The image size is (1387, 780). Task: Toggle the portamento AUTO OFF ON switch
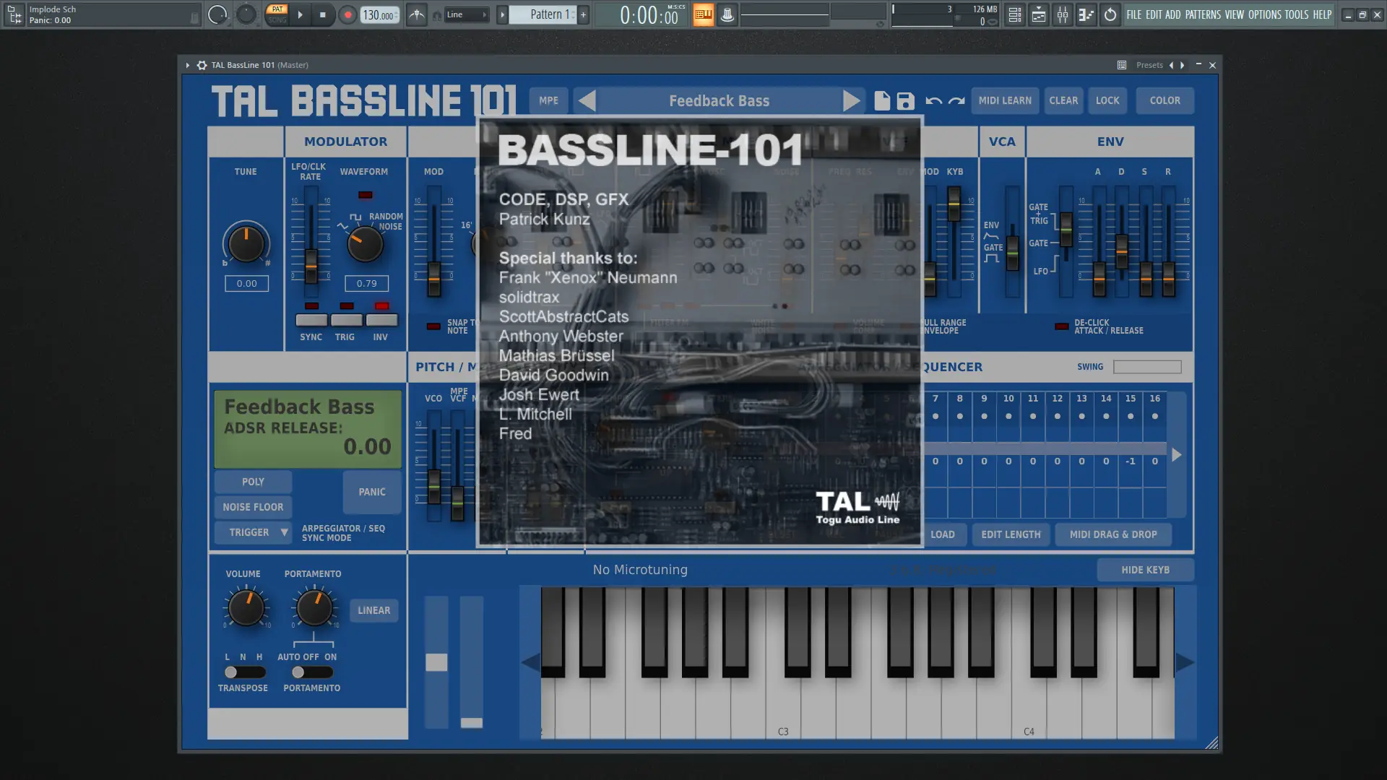(x=312, y=672)
